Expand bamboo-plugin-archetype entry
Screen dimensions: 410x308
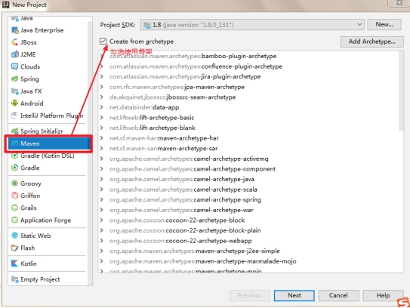(x=101, y=56)
